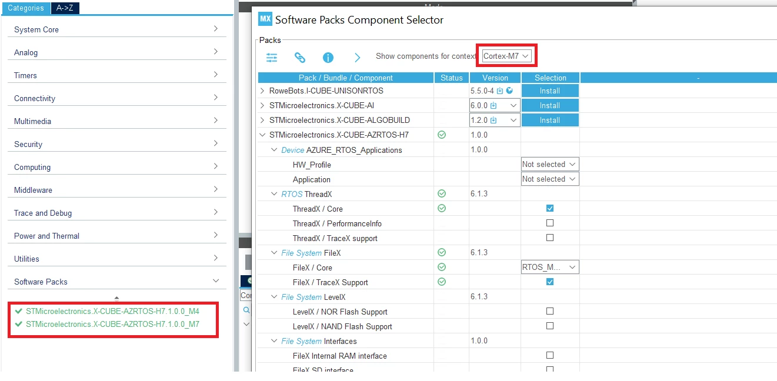
Task: Enable FileX Internal RAM interface checkbox
Action: click(x=550, y=355)
